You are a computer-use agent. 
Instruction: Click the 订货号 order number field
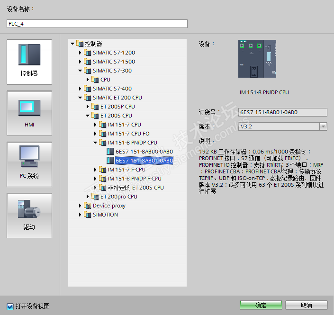[283, 112]
